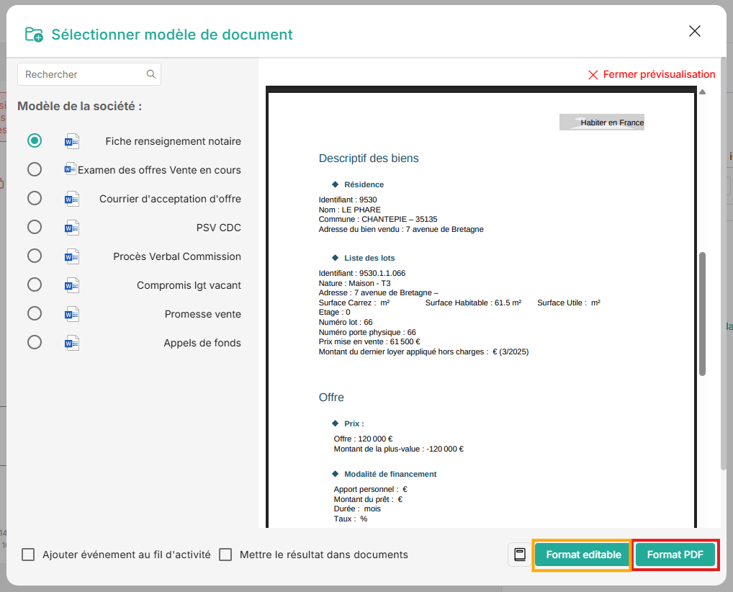Click the Compromis lgt vacant label
Screen dimensions: 733x592
[189, 285]
